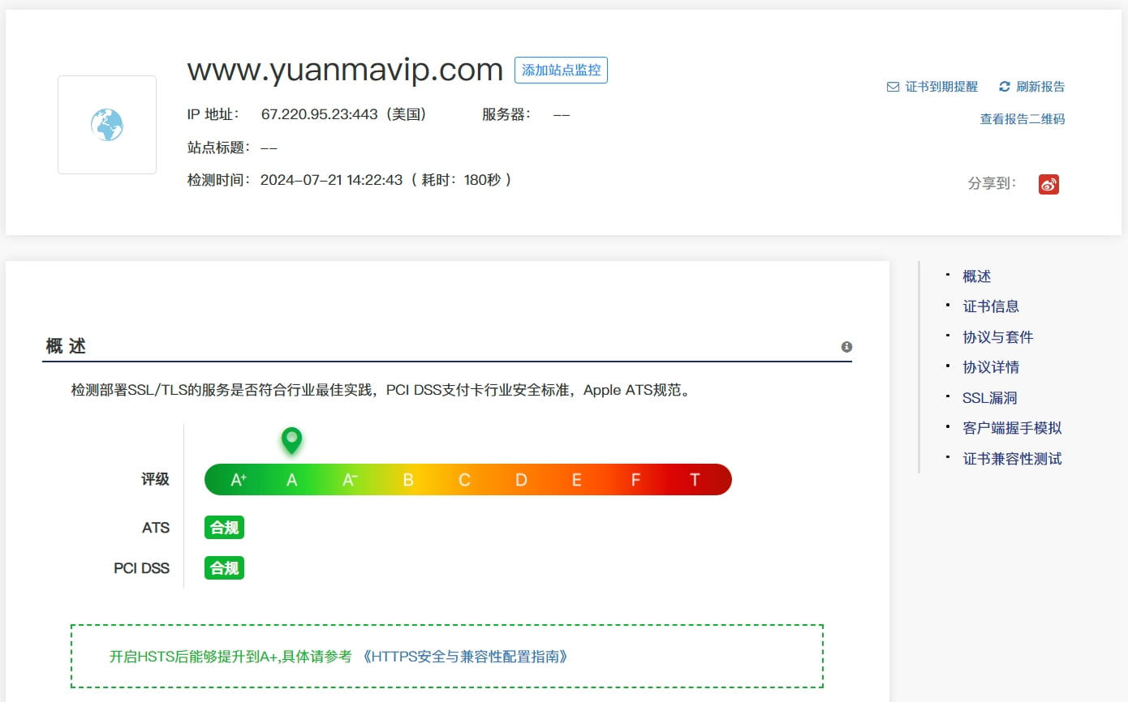Jump to 客户端握手模拟 section in sidebar
Image resolution: width=1128 pixels, height=702 pixels.
[x=1012, y=428]
